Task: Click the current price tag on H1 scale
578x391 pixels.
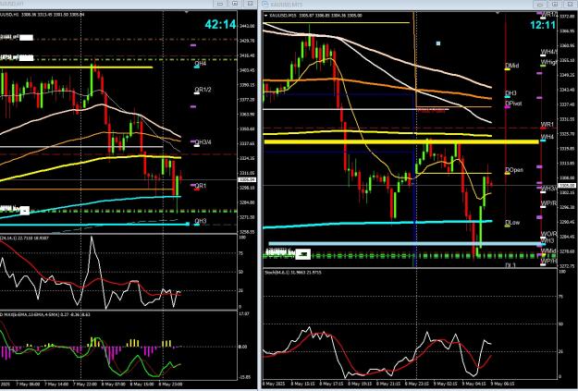Action: point(247,179)
